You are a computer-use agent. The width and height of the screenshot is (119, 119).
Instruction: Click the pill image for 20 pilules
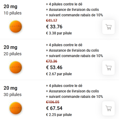[16, 67]
